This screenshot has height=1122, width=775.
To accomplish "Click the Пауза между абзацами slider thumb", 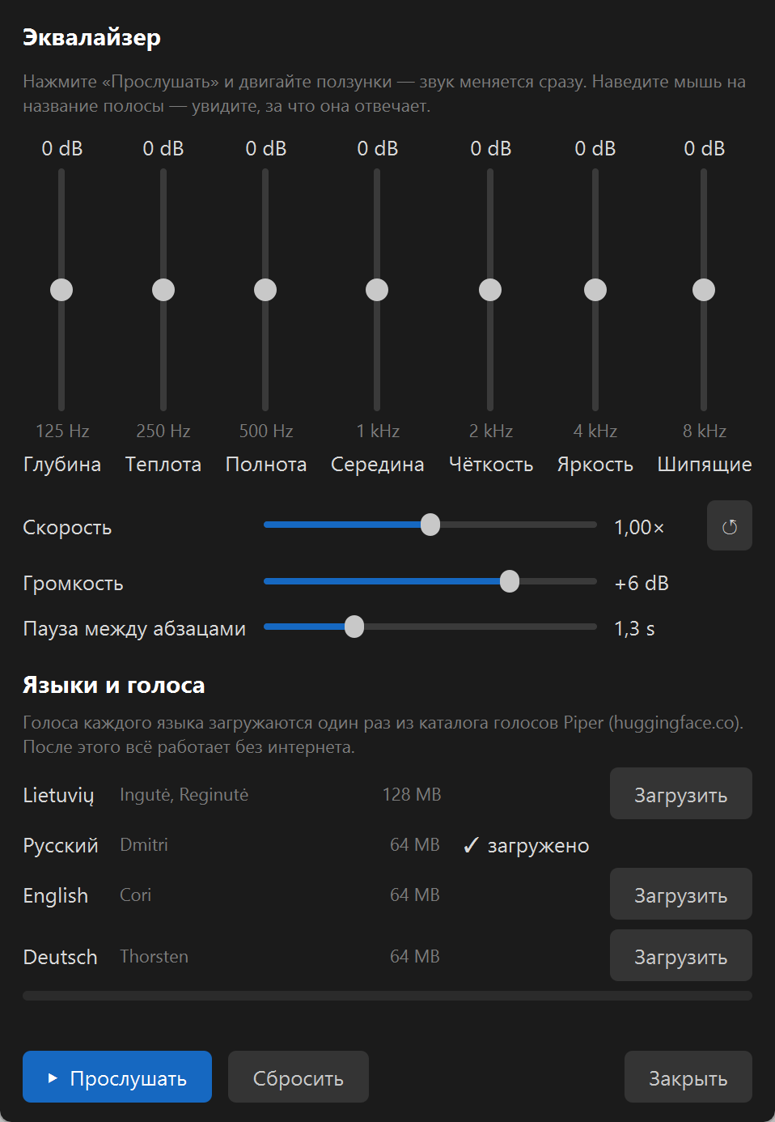I will (x=354, y=627).
